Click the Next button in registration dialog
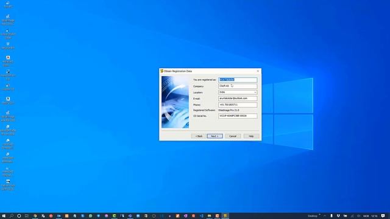Screen dimensions: 390x219 214,136
